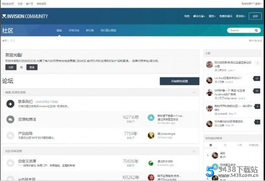Open the login dropdown at top right
The image size is (265, 181).
[251, 3]
